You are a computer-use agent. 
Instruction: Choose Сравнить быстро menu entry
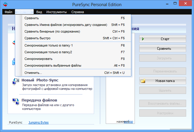38,38
